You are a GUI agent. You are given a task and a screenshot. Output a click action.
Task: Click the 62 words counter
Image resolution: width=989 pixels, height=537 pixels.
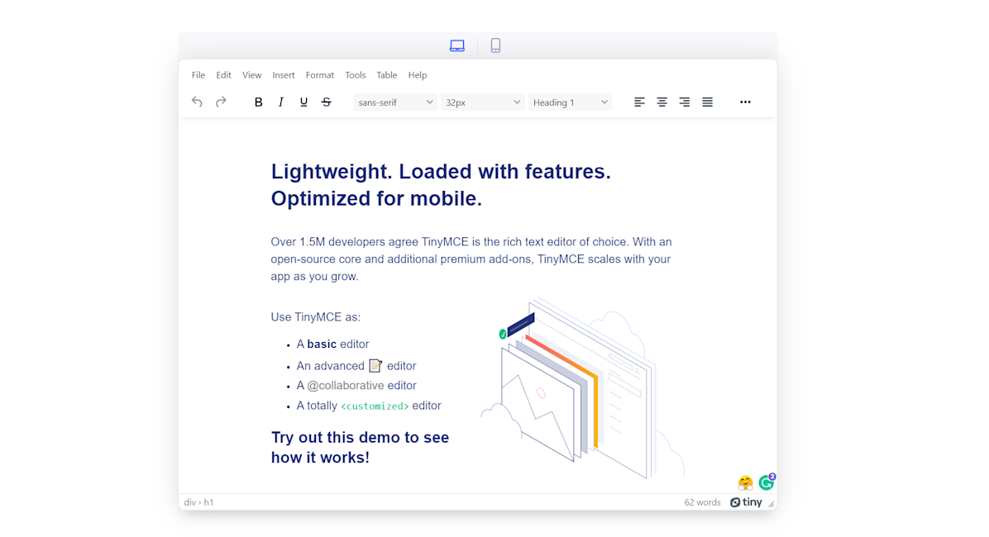click(702, 502)
